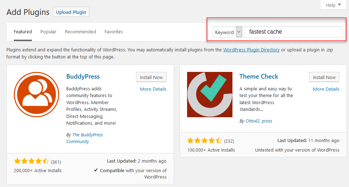This screenshot has height=187, width=349.
Task: Click the plugin search input field
Action: (293, 32)
